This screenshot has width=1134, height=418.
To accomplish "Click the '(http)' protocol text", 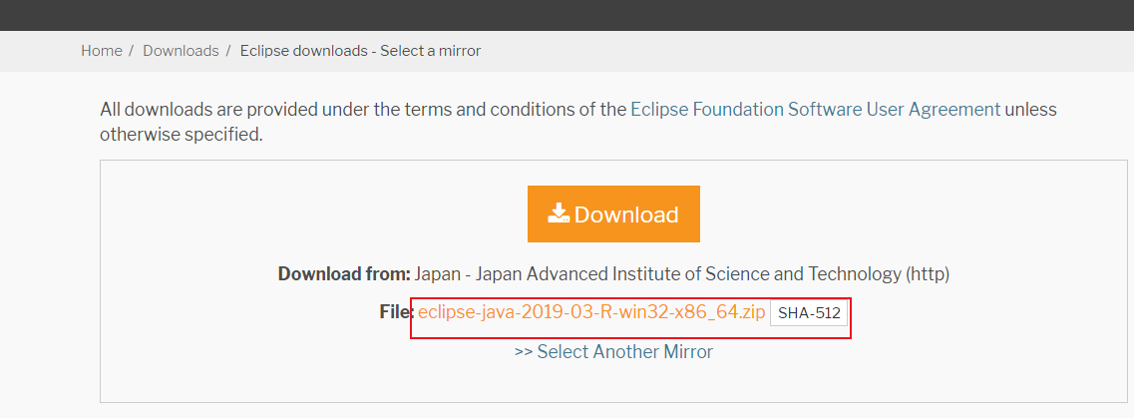I will tap(928, 273).
